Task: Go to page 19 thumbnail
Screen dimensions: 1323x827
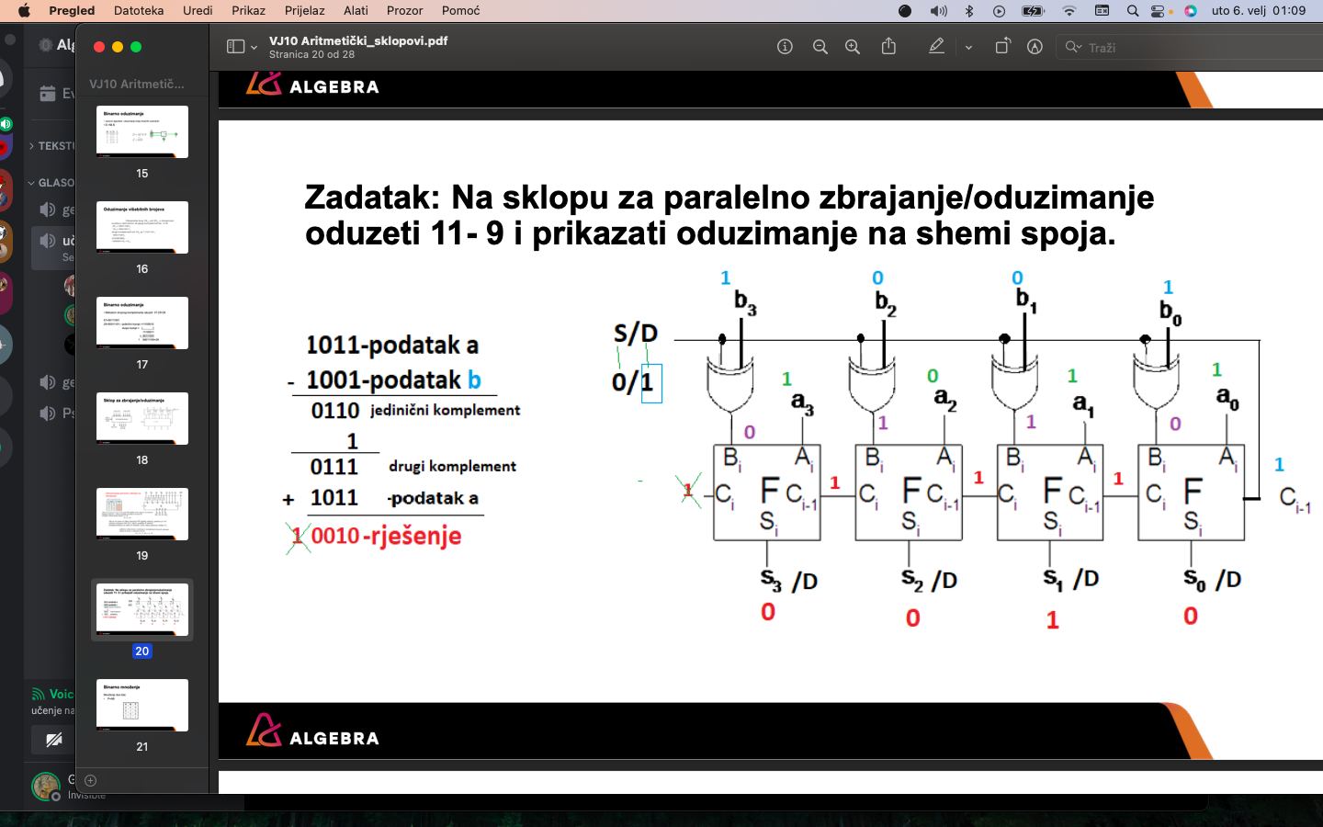Action: coord(142,514)
